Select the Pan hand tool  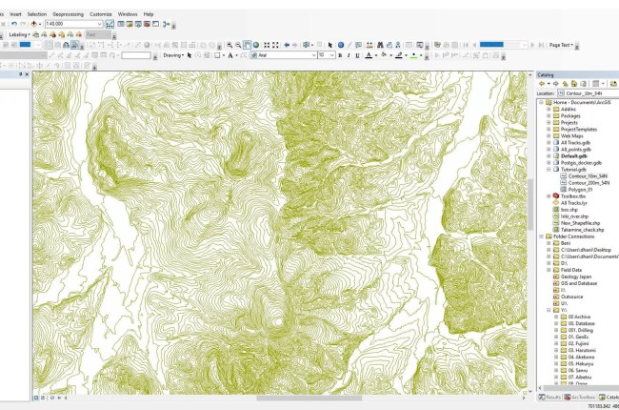pyautogui.click(x=248, y=45)
